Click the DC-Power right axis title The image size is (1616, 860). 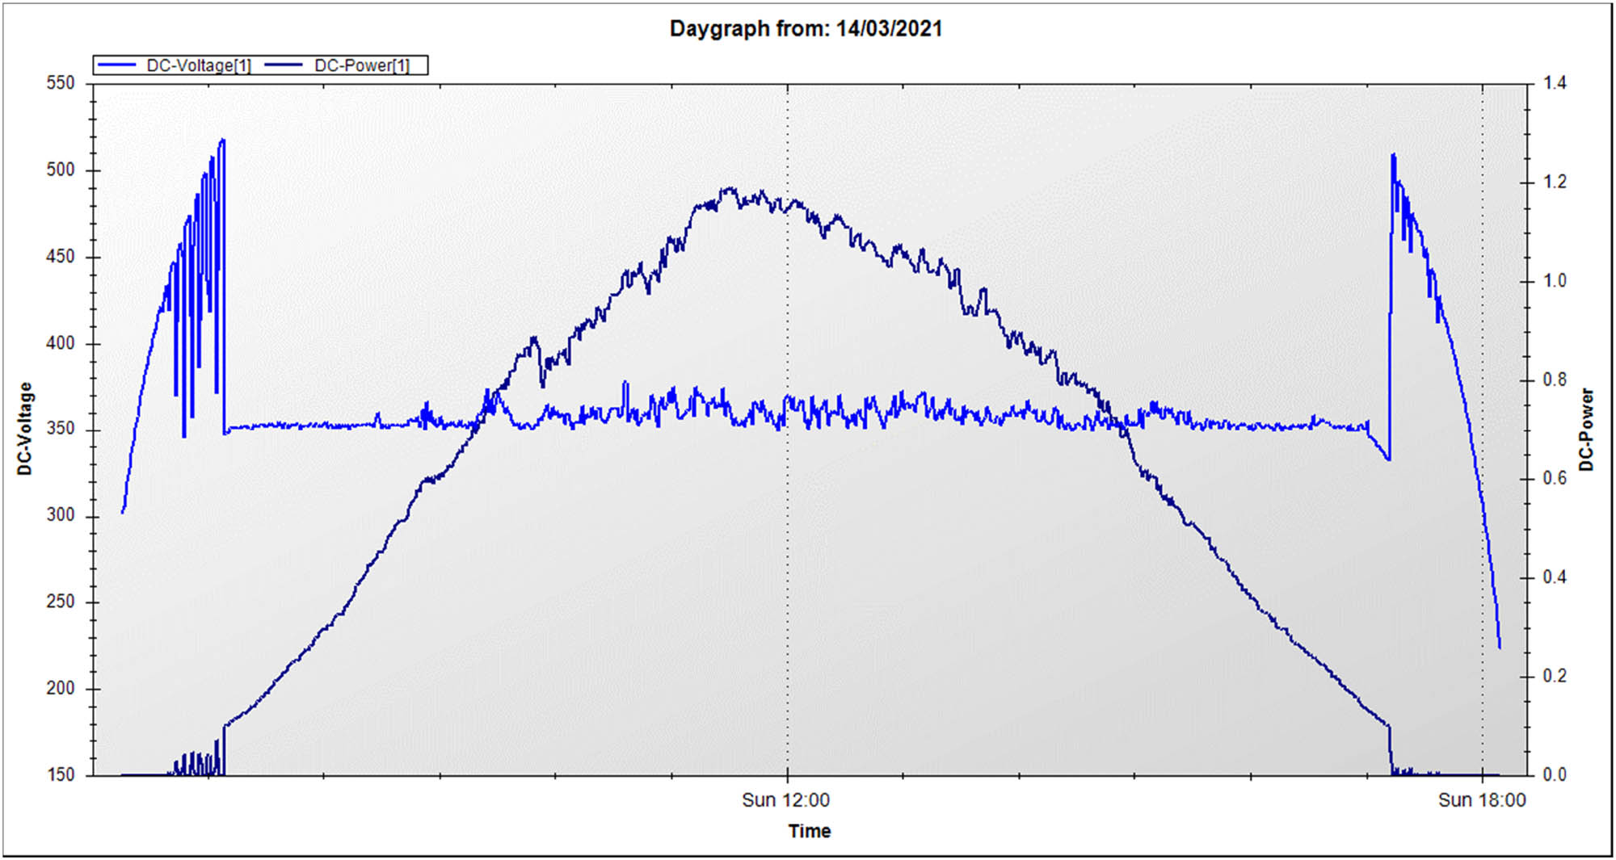point(1587,430)
